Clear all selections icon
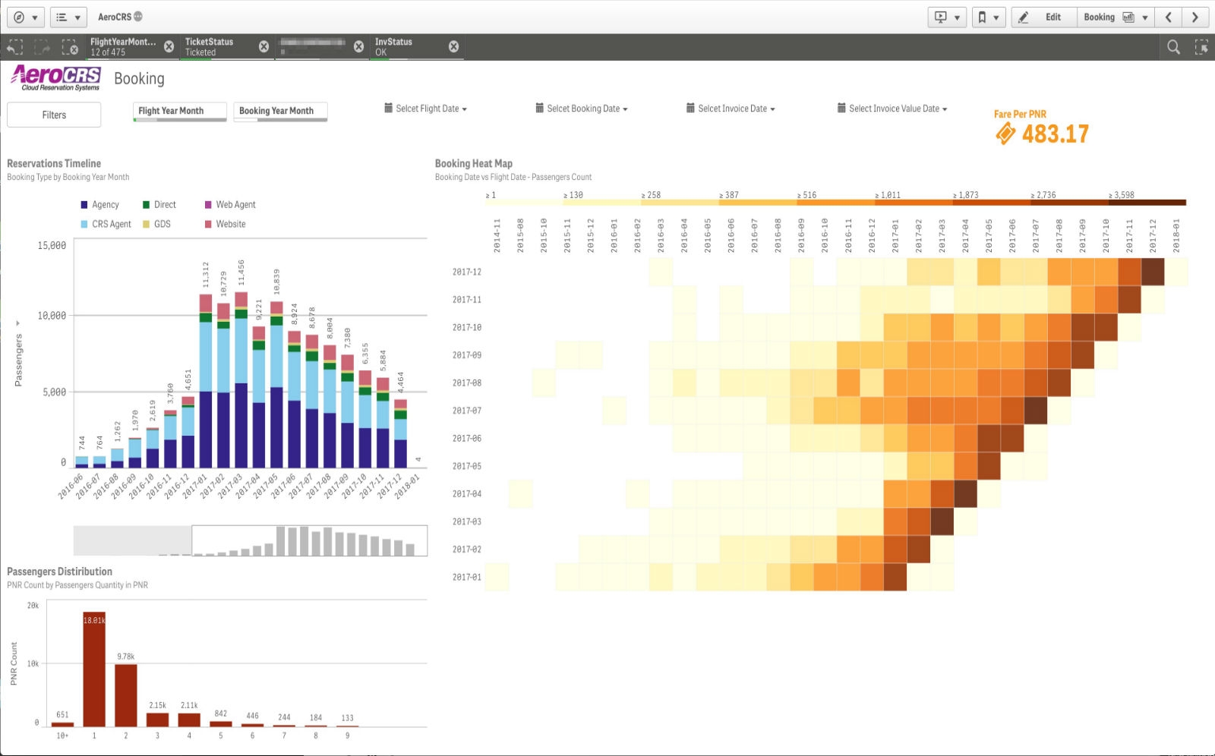Viewport: 1215px width, 756px height. tap(70, 48)
